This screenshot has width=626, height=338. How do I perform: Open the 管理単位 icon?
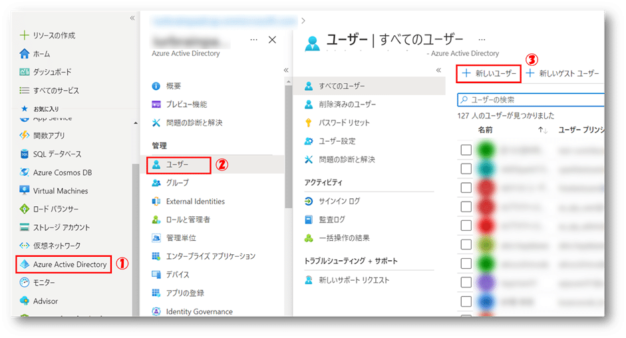[x=156, y=238]
